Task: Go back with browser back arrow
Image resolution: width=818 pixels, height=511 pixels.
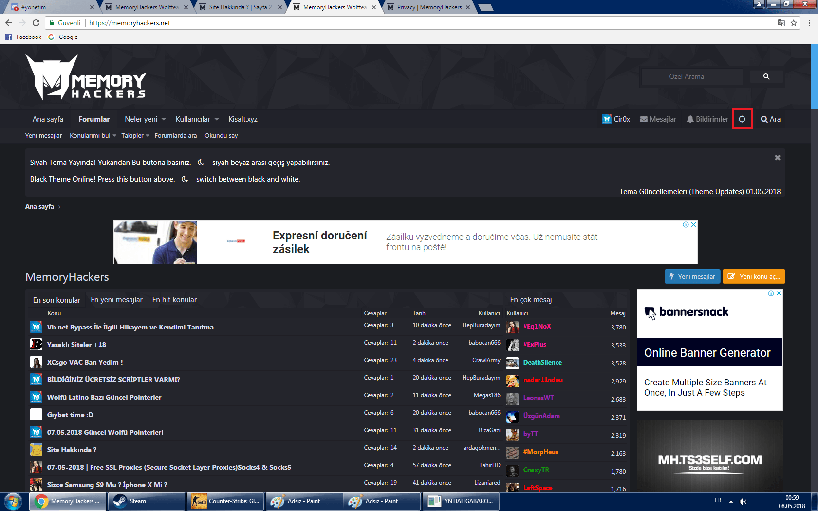Action: (9, 23)
